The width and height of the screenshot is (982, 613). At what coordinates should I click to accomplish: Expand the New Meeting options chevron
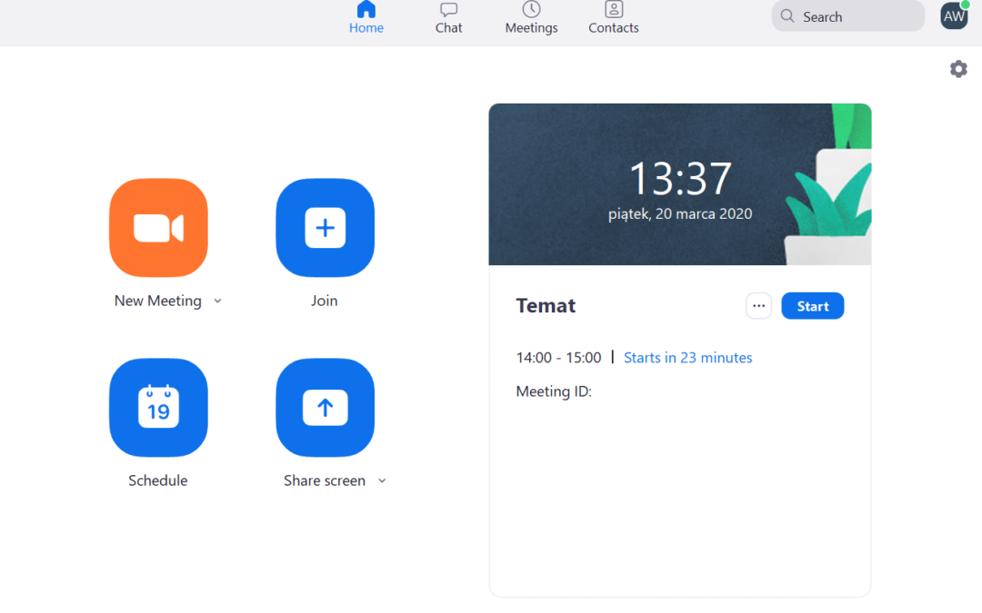[218, 301]
